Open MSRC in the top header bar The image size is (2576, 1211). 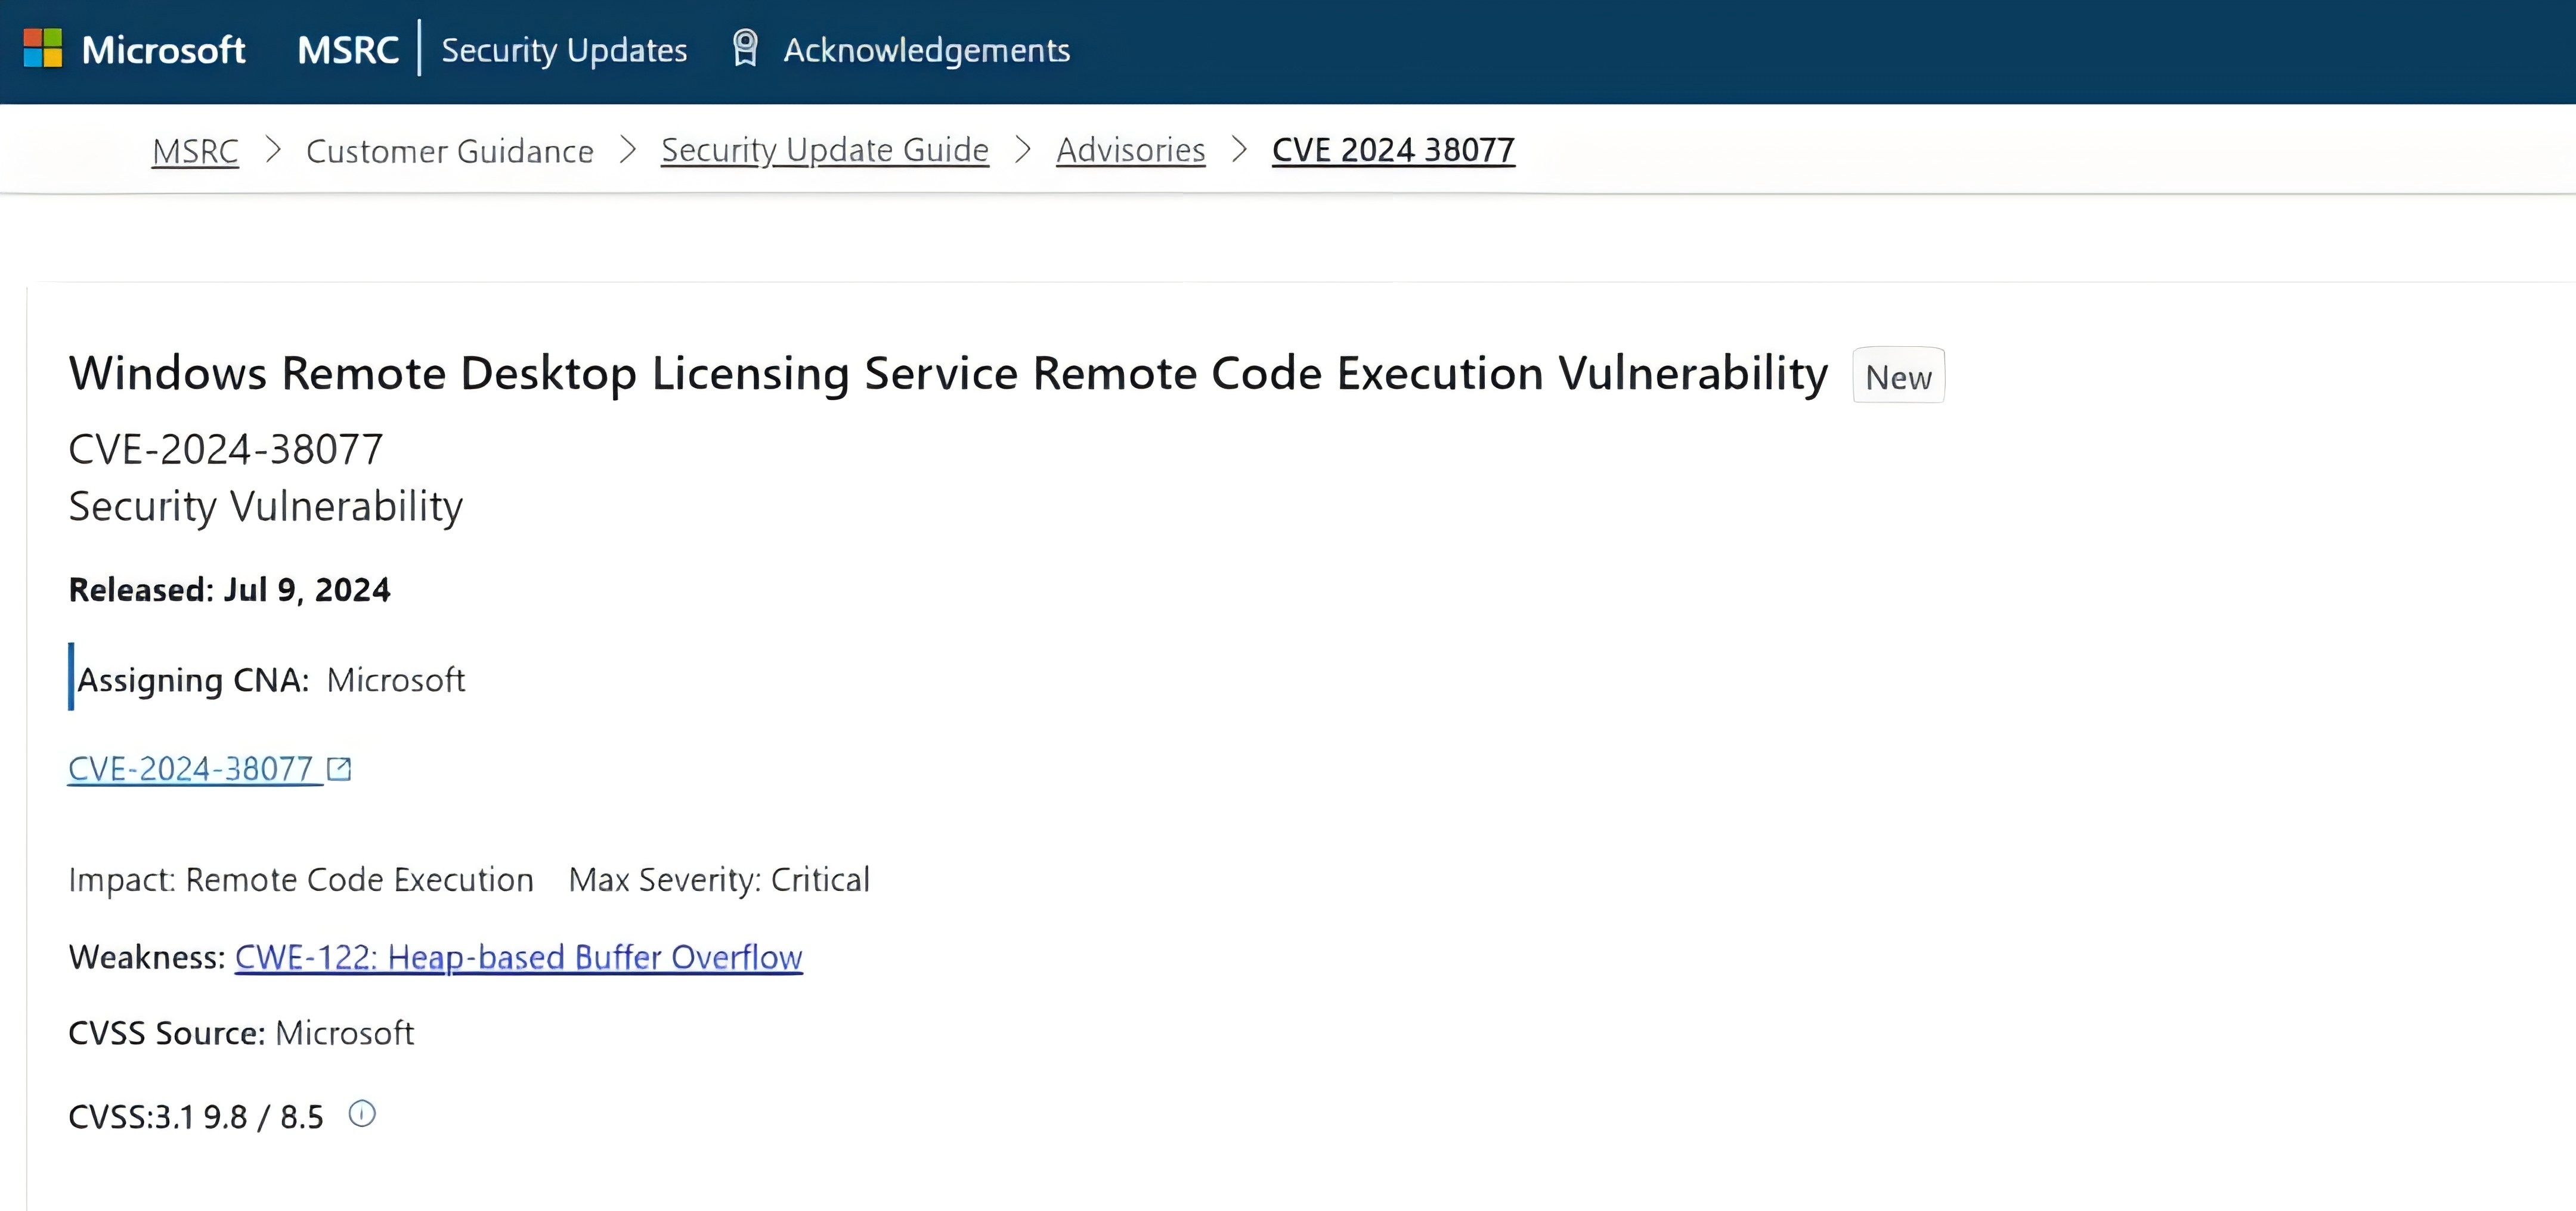(x=348, y=50)
